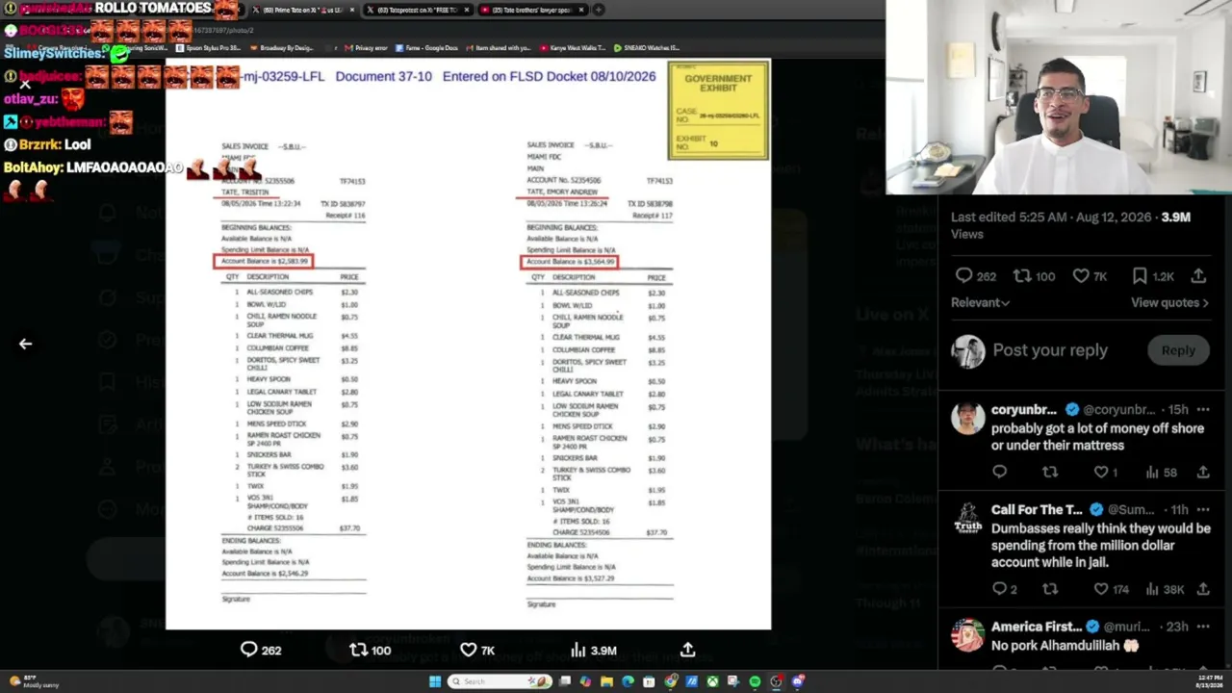1232x693 pixels.
Task: Open more options on coryunbr's reply
Action: 1203,410
